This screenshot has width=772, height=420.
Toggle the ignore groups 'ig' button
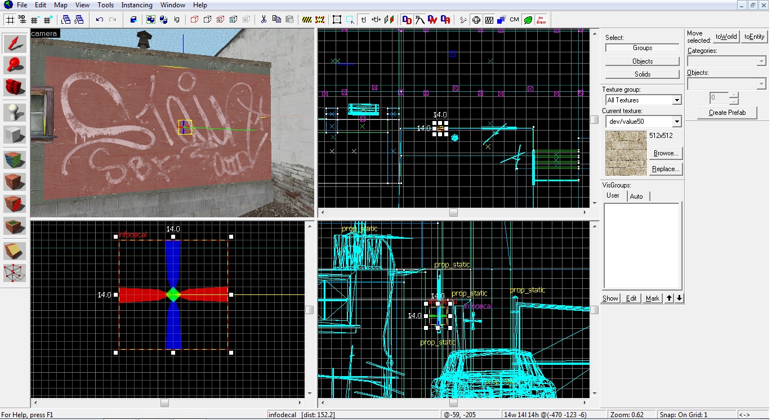177,20
